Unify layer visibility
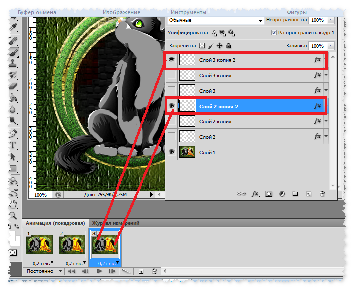Image resolution: width=354 pixels, height=290 pixels. [x=222, y=33]
